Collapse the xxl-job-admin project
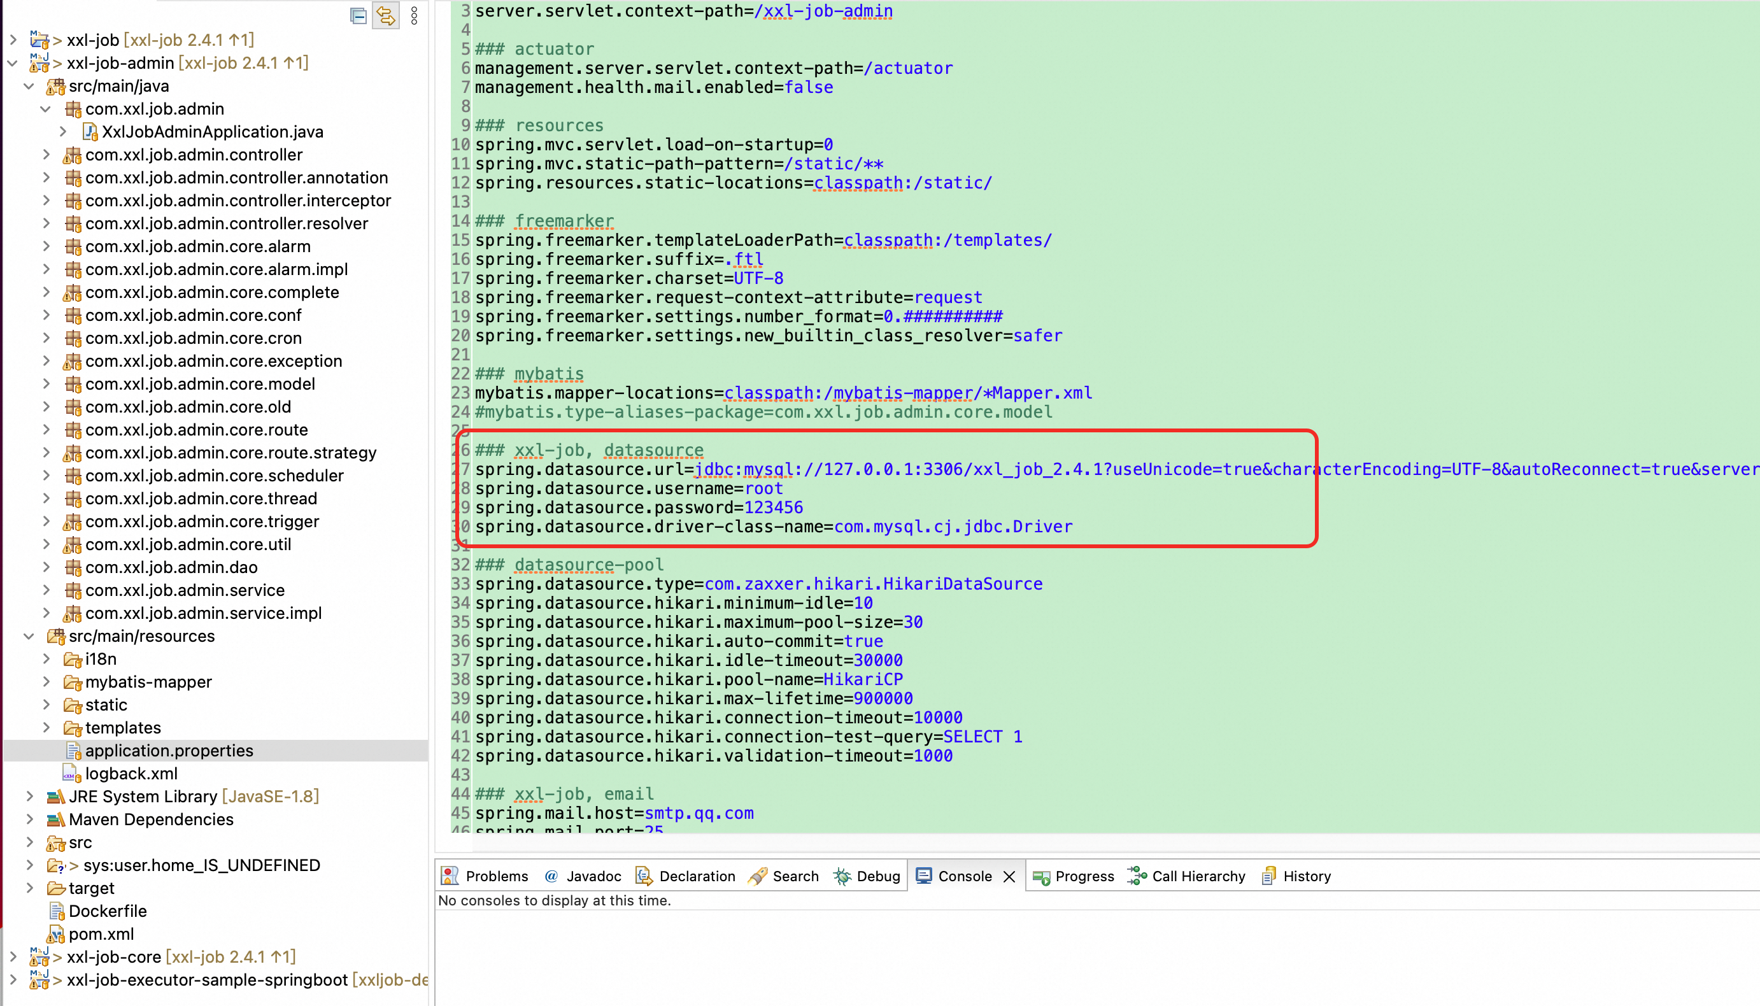 pyautogui.click(x=13, y=64)
